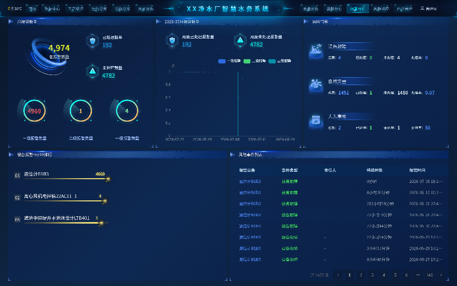
Task: Click the shield icon for 已处理数量
Action: coord(92,41)
